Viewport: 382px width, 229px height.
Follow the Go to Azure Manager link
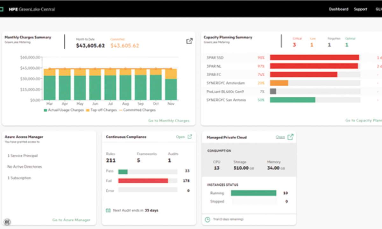click(71, 220)
